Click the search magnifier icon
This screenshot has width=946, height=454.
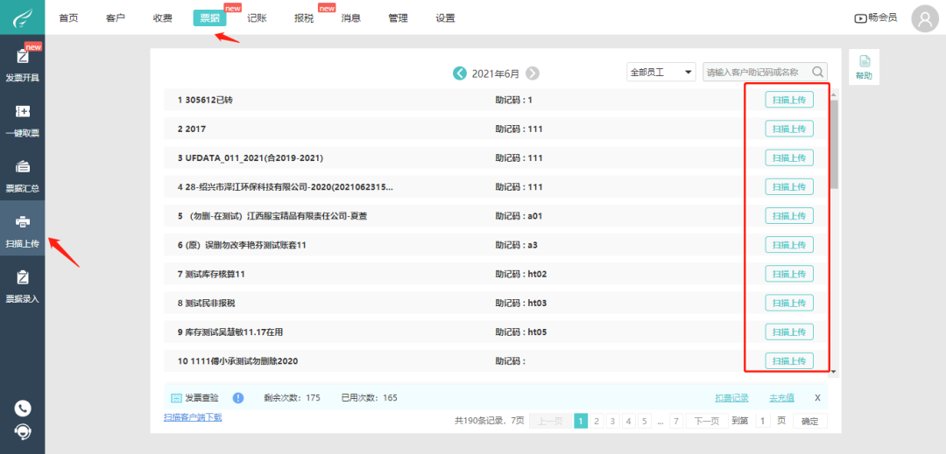pos(817,73)
